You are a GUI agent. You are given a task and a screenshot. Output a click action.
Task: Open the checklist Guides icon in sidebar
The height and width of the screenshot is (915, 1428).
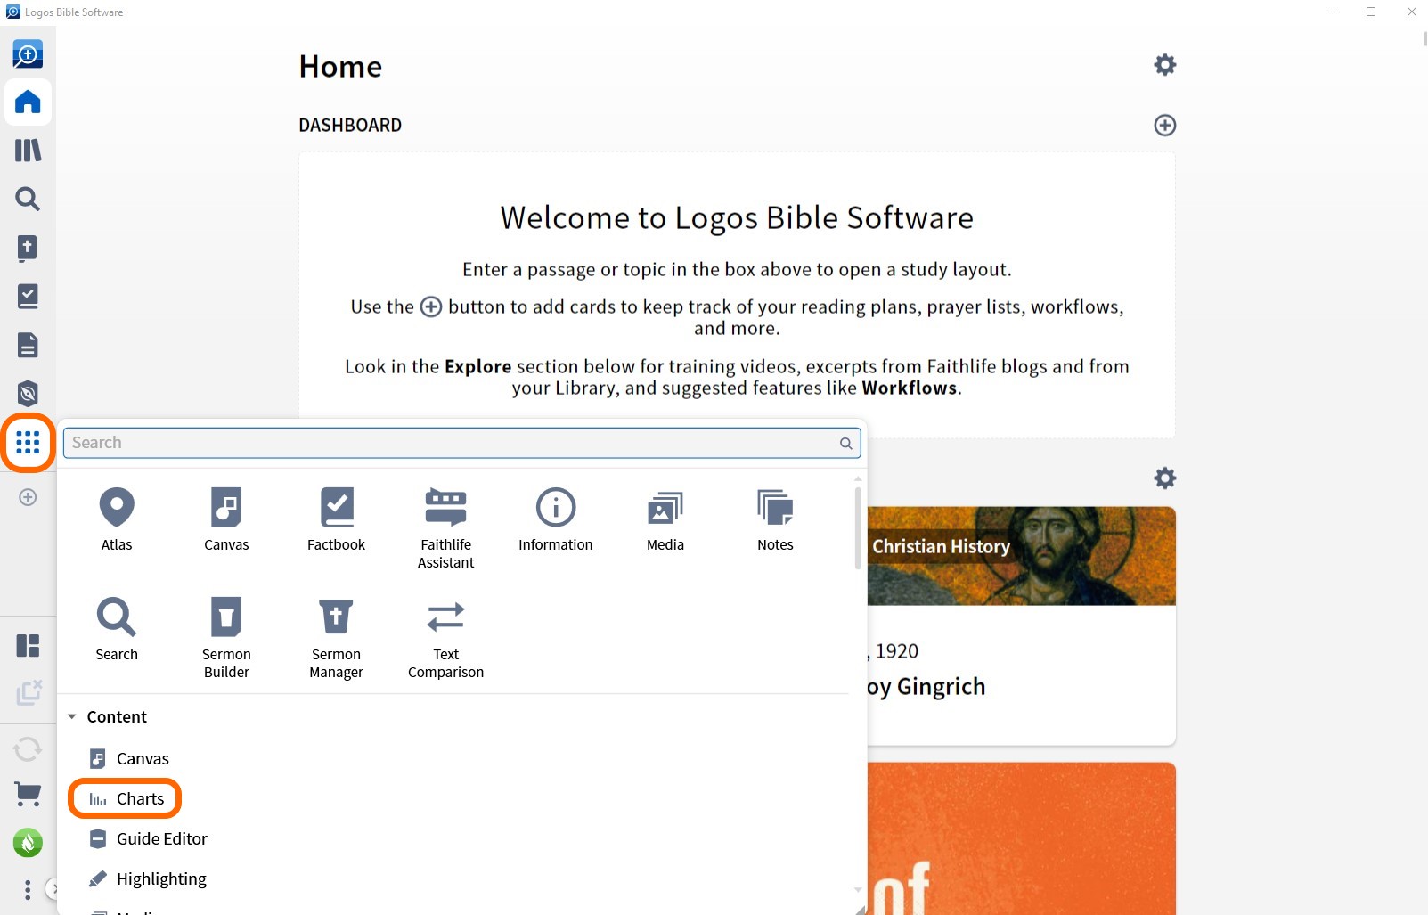tap(28, 296)
